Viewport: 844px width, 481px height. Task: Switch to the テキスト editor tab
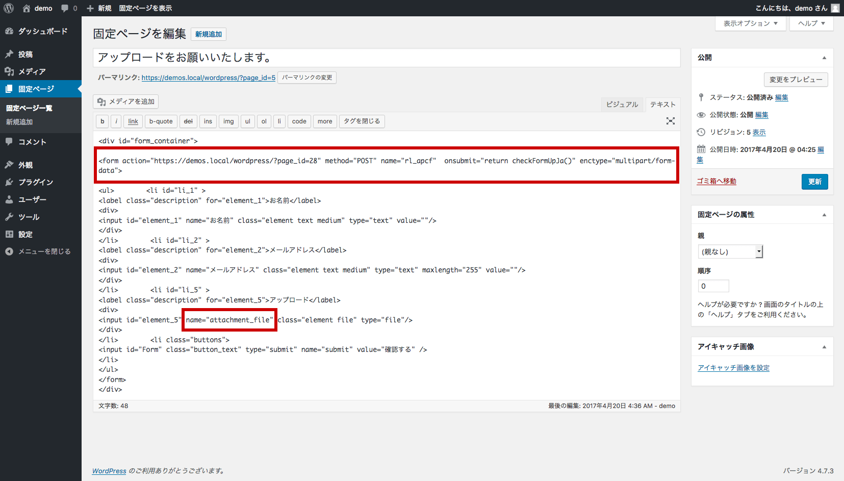(x=662, y=105)
